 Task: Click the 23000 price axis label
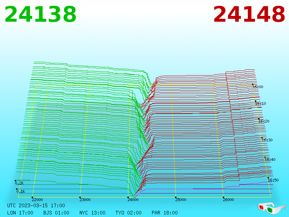point(85,200)
